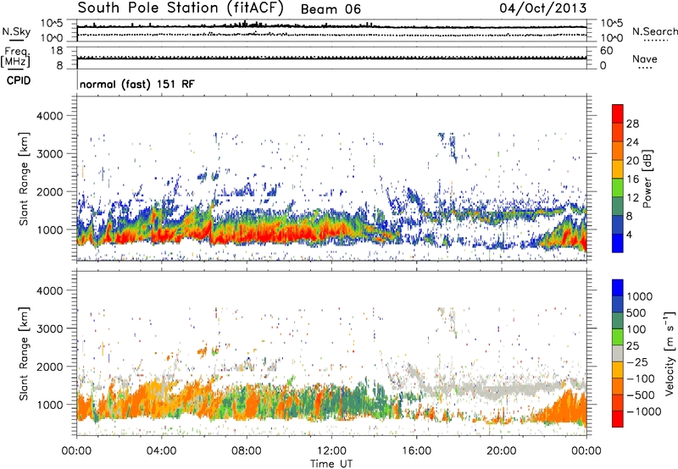Click the 'Velocity [m s-1]' colorbar label
The height and width of the screenshot is (469, 678).
[670, 353]
